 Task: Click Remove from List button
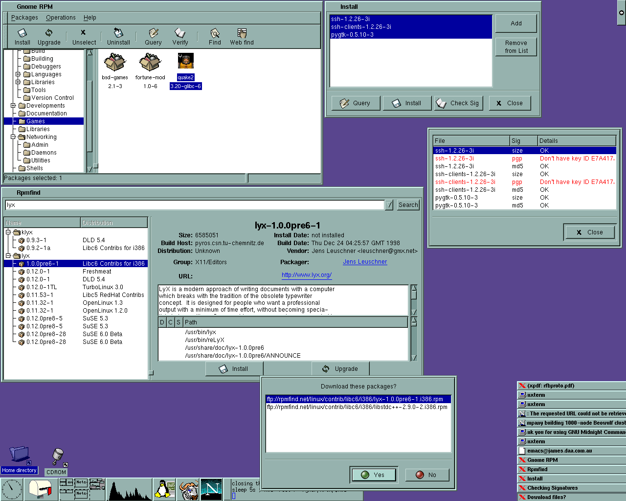[x=516, y=47]
